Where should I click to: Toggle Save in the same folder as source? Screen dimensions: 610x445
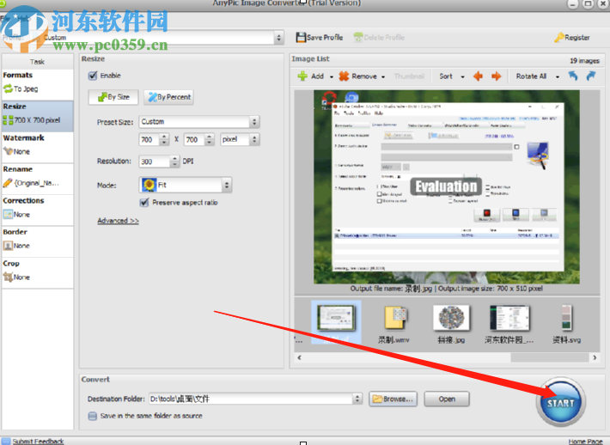(x=93, y=416)
